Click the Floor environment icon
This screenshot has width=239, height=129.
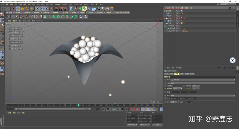pyautogui.click(x=93, y=9)
